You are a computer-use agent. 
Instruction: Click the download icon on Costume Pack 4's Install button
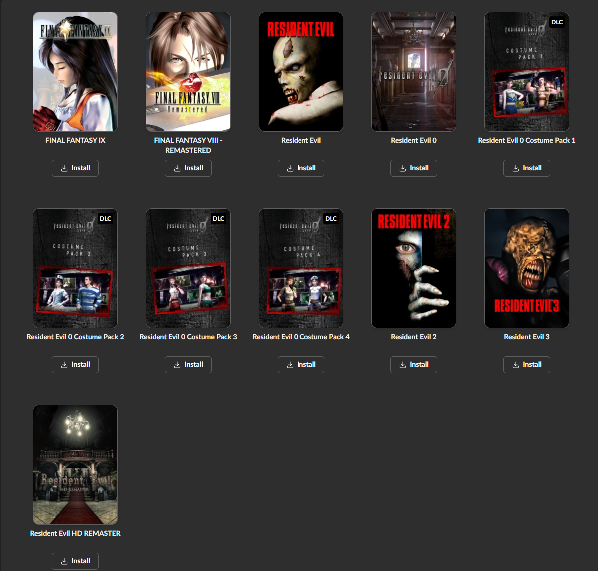pyautogui.click(x=290, y=364)
